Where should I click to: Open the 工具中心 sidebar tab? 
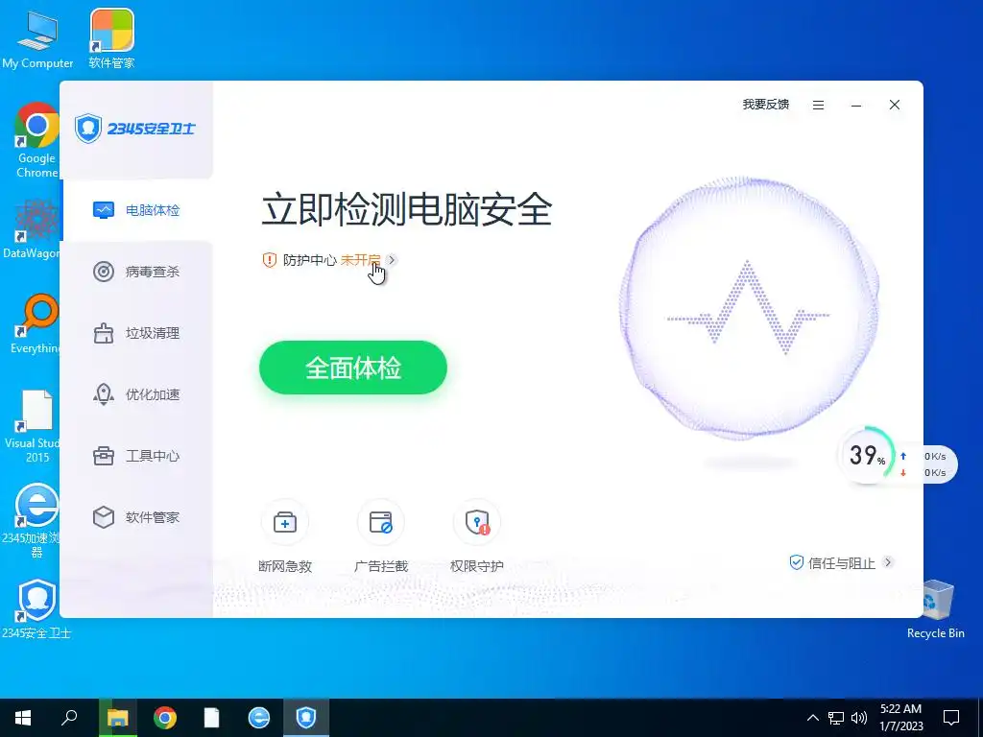(x=138, y=456)
